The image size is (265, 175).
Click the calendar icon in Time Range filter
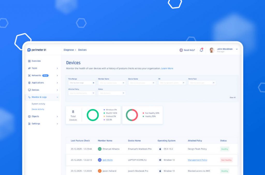(93, 83)
